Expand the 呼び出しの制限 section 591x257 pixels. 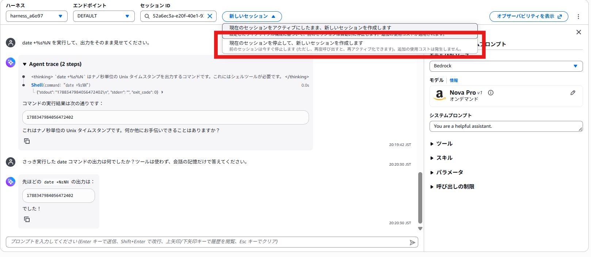pyautogui.click(x=452, y=186)
